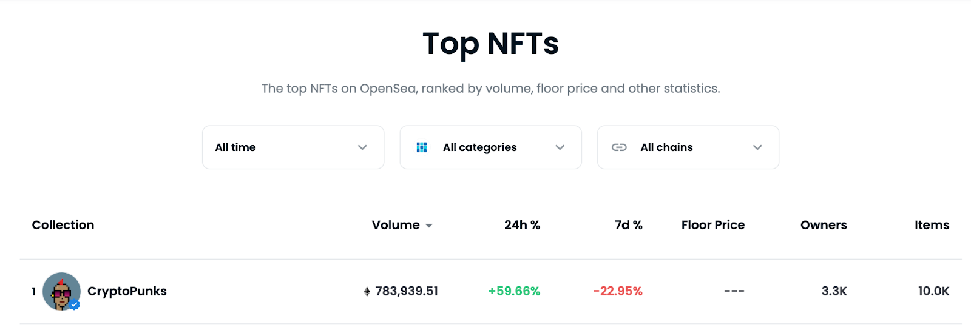Click the CryptoPunks avatar thumbnail
971x333 pixels.
click(x=61, y=291)
